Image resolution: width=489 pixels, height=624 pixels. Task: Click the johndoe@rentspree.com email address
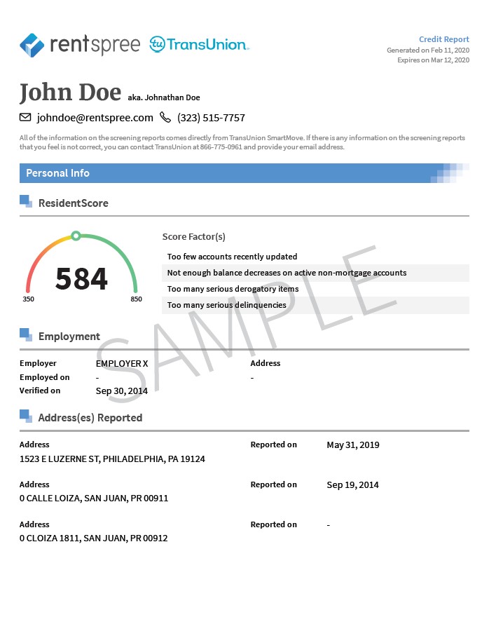(x=95, y=118)
